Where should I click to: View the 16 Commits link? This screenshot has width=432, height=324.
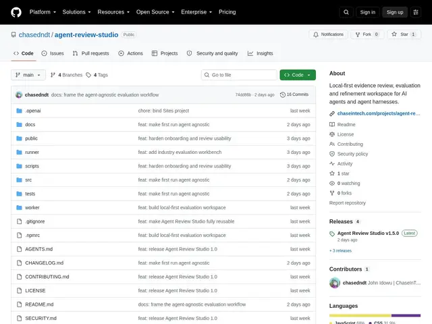click(x=294, y=94)
